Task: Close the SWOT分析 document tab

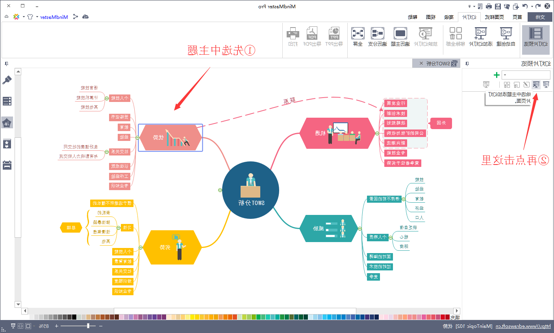Action: tap(421, 63)
